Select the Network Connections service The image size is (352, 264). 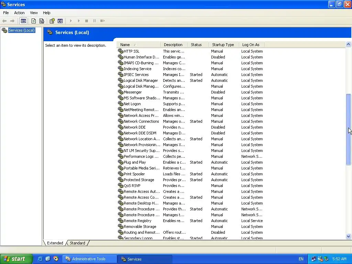click(x=141, y=121)
